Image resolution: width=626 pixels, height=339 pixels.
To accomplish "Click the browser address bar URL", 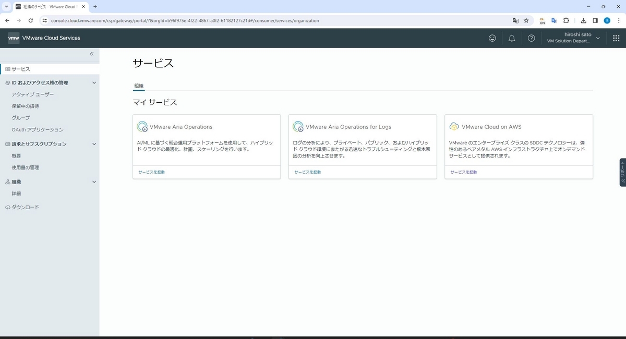I will click(185, 20).
